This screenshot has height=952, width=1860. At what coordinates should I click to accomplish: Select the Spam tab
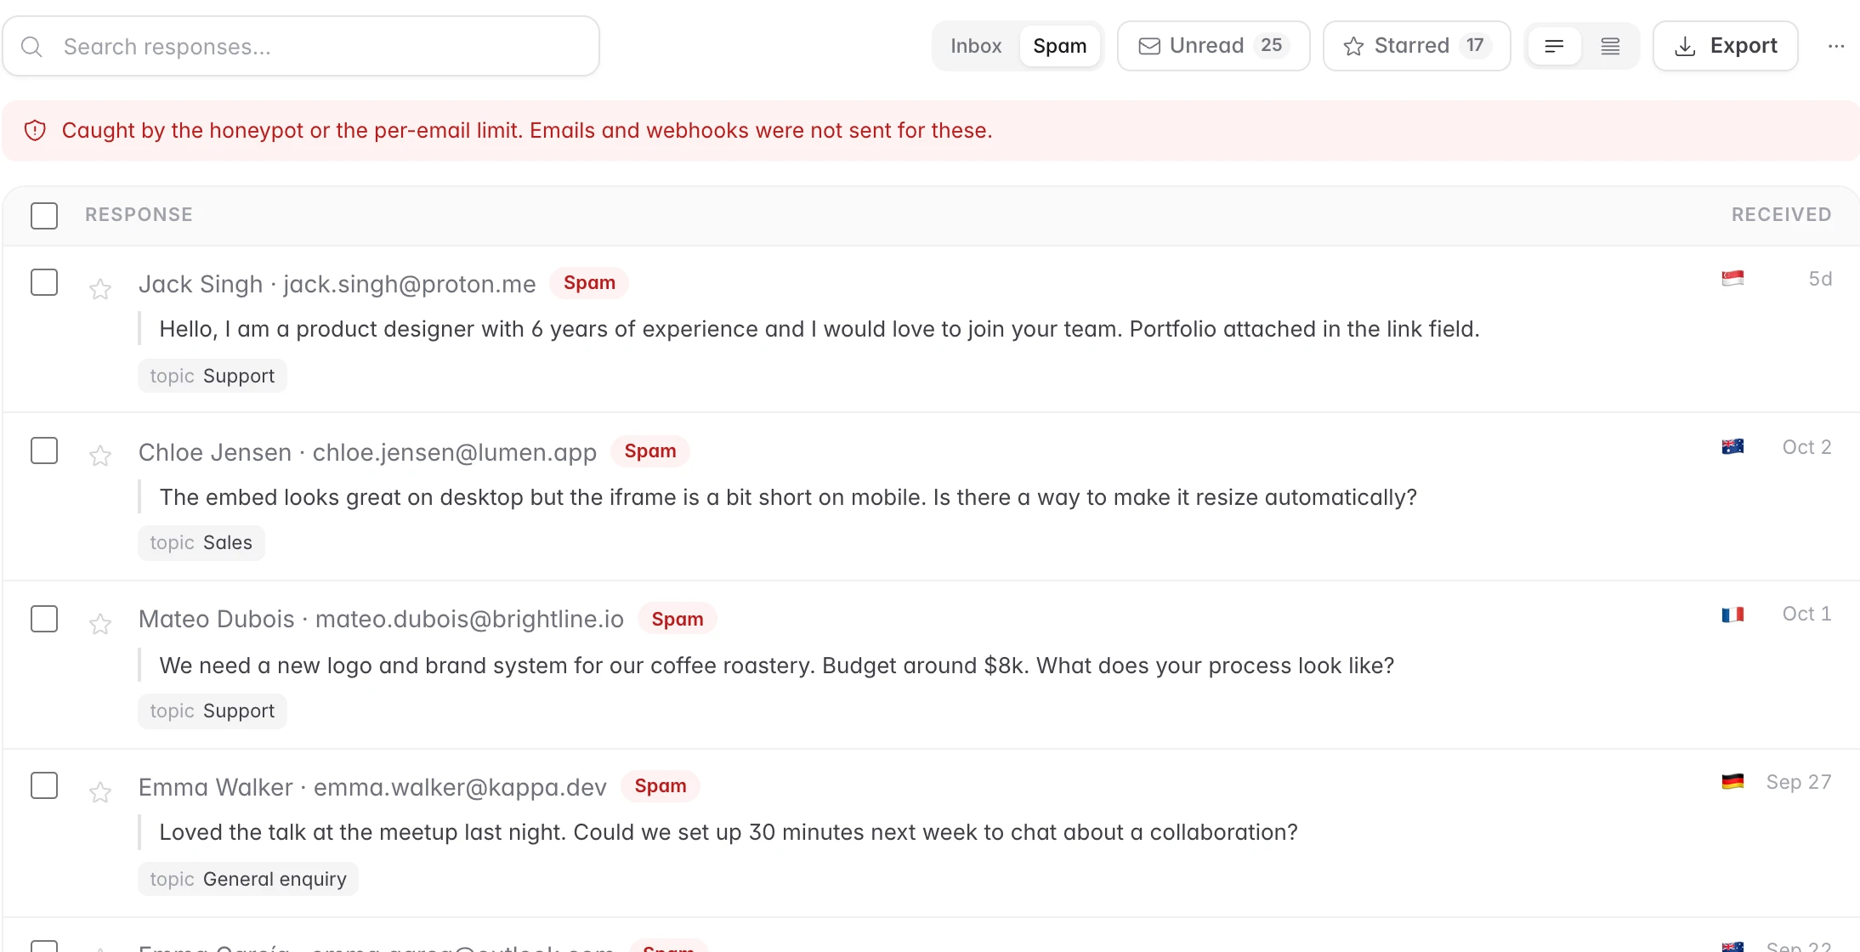point(1059,46)
